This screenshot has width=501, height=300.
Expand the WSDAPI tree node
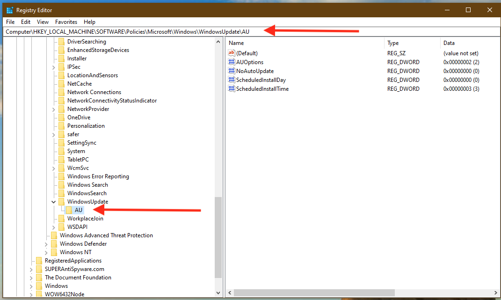click(x=54, y=227)
